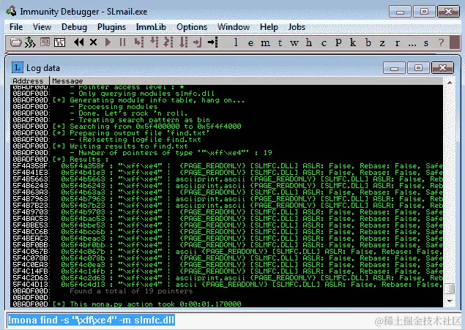Open Run trace with r button

(x=398, y=43)
